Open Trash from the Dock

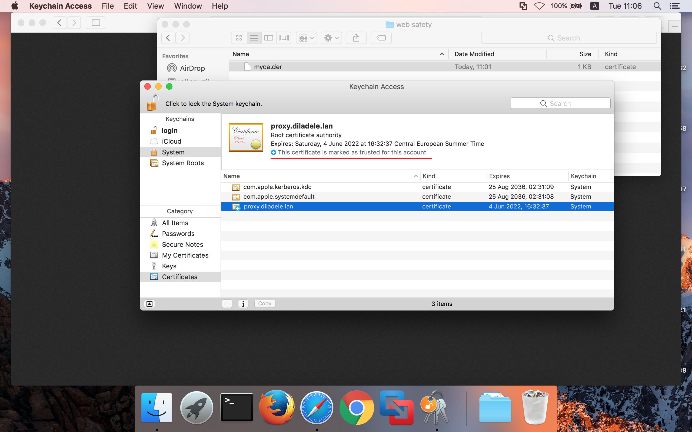[x=535, y=407]
